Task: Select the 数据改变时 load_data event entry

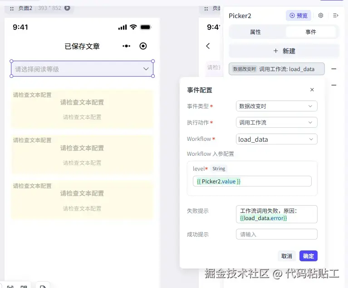Action: point(276,69)
